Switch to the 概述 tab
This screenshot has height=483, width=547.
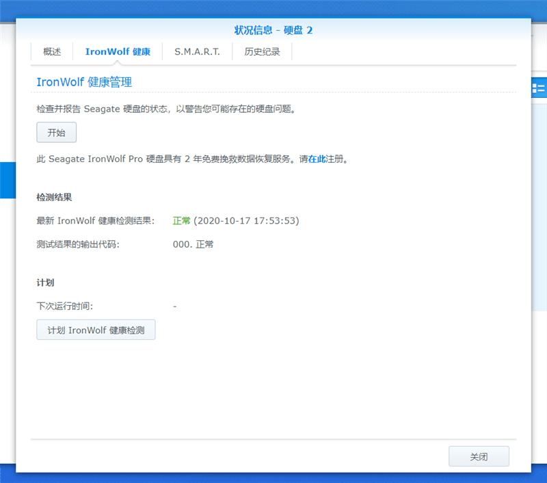pyautogui.click(x=52, y=51)
